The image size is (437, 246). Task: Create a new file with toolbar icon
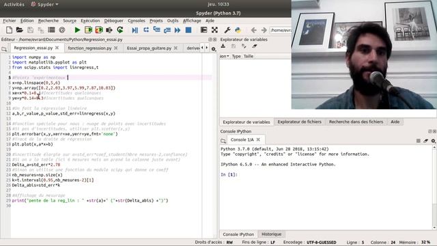point(9,30)
